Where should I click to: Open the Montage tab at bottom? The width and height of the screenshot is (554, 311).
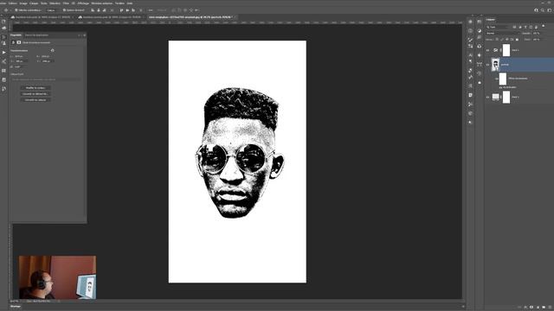16,307
